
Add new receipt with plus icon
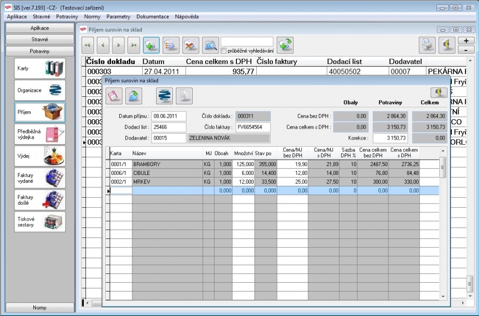151,45
